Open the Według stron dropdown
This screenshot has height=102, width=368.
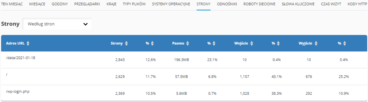tap(57, 24)
